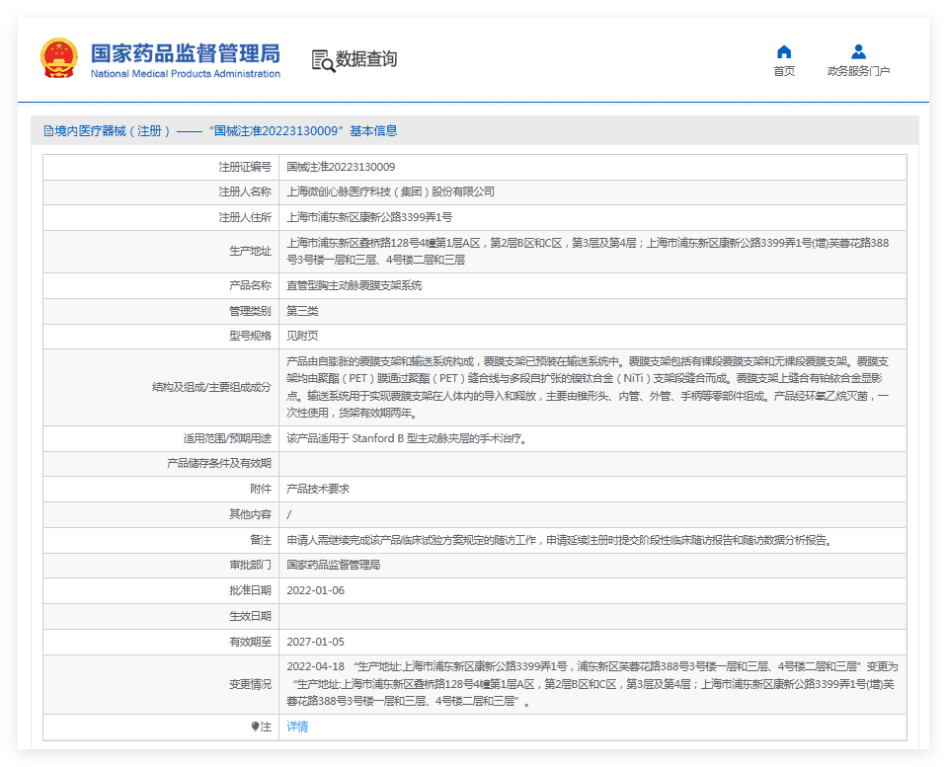Viewport: 947px width, 767px height.
Task: Click 审批部门 value 国家药品监督管理局
Action: coord(333,566)
